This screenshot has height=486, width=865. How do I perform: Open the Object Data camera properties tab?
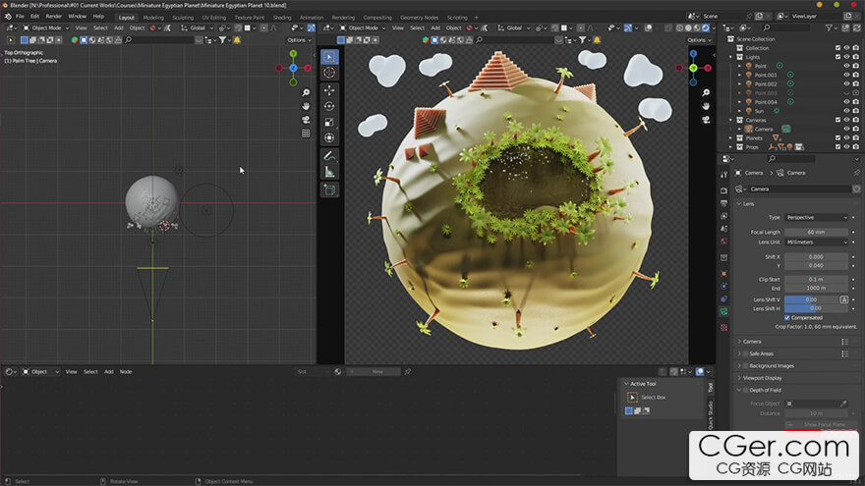[x=723, y=311]
